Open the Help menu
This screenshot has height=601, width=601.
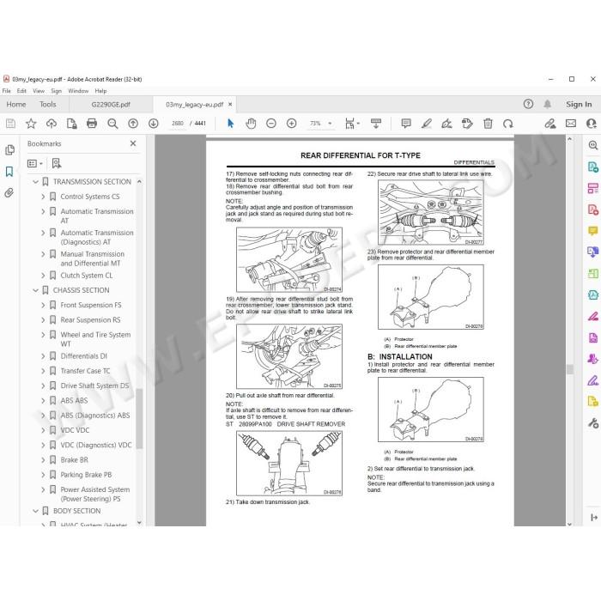100,91
